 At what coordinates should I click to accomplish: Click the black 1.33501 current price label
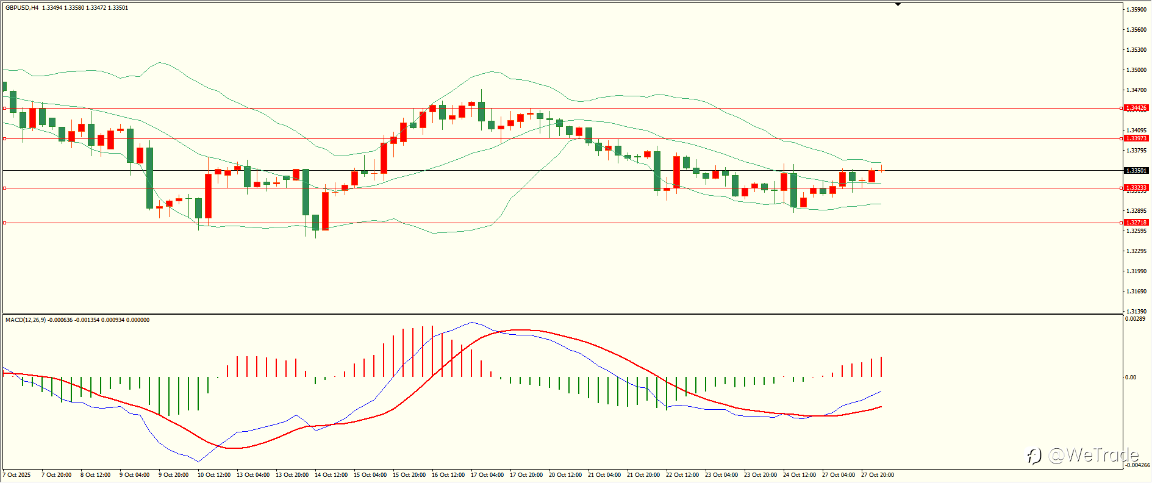[1136, 171]
